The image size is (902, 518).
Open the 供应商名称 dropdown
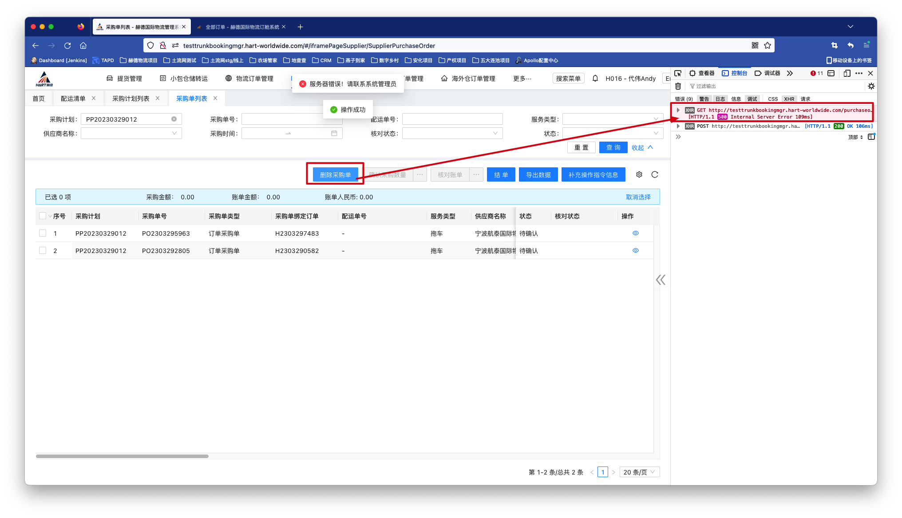(131, 133)
